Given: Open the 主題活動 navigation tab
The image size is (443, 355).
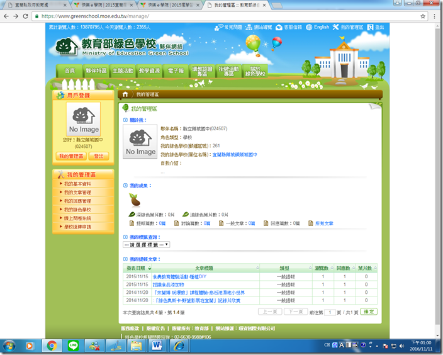Looking at the screenshot, I should pyautogui.click(x=121, y=71).
